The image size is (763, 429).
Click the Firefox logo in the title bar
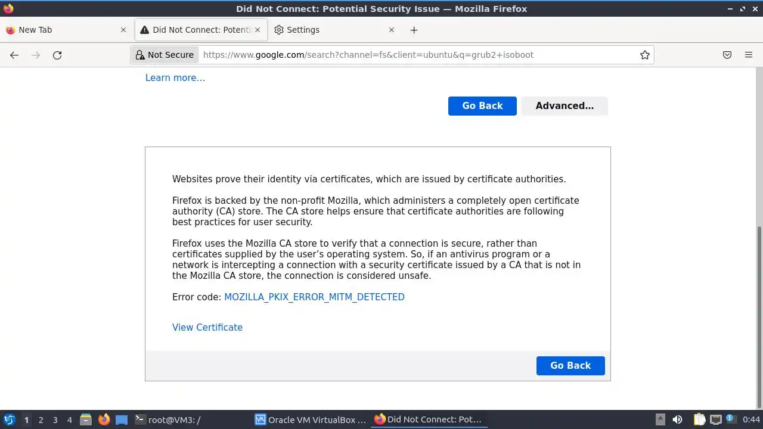[8, 8]
